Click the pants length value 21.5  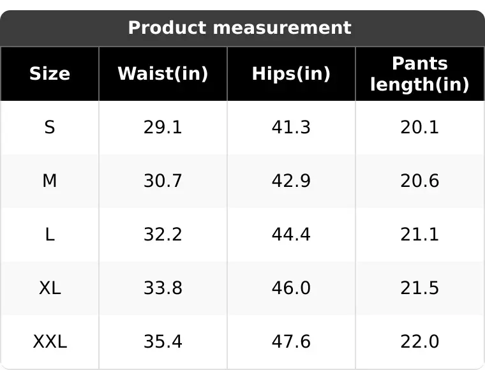pos(420,288)
